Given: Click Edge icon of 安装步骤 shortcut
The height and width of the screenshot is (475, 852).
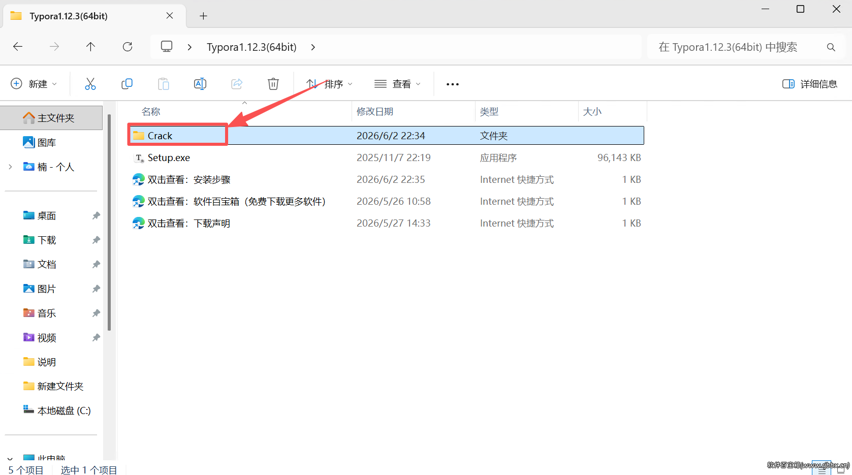Looking at the screenshot, I should point(139,179).
